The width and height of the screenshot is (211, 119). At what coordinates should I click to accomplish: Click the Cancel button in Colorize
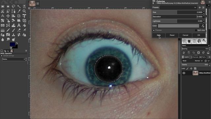coord(185,35)
